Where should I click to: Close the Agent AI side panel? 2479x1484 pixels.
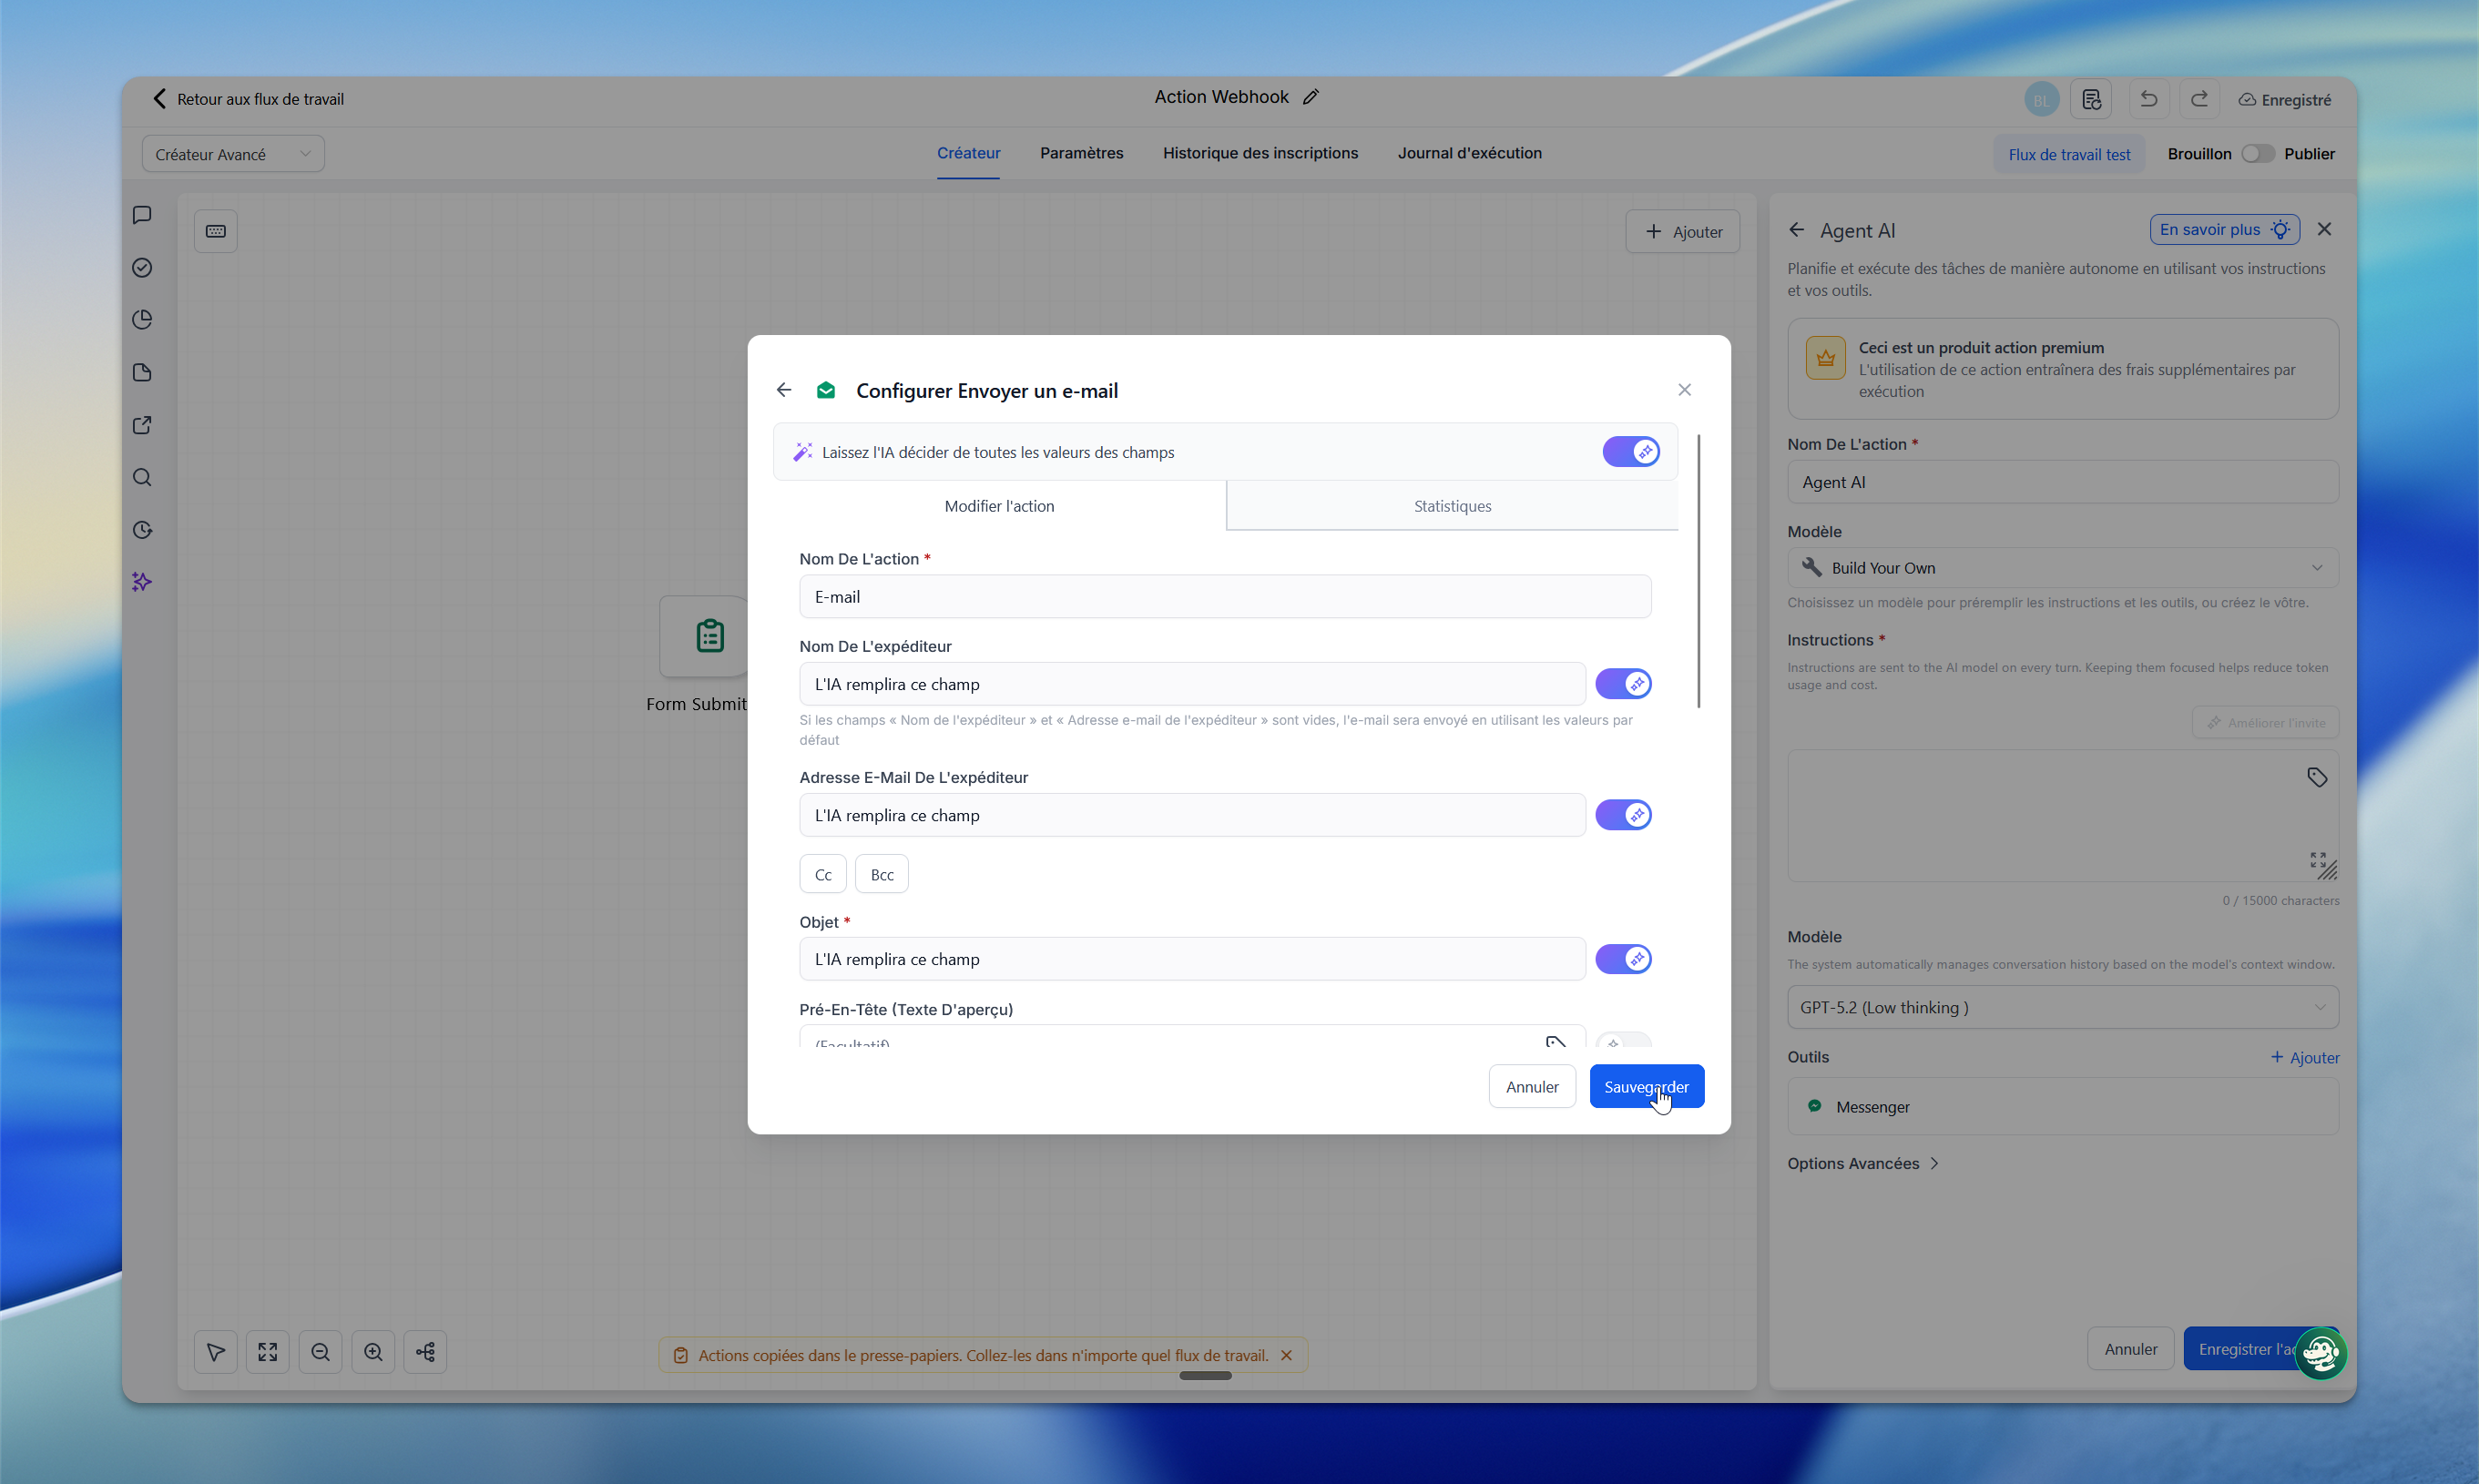2324,229
